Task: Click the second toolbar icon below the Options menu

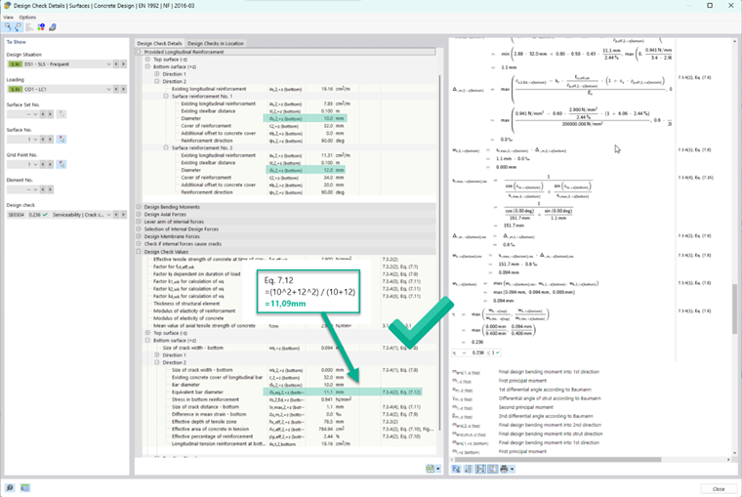Action: click(19, 27)
